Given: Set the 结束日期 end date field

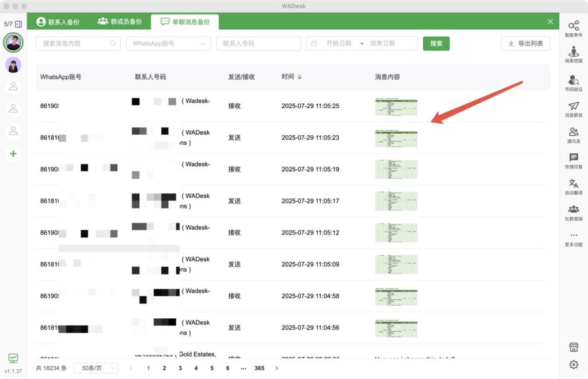Looking at the screenshot, I should (382, 44).
